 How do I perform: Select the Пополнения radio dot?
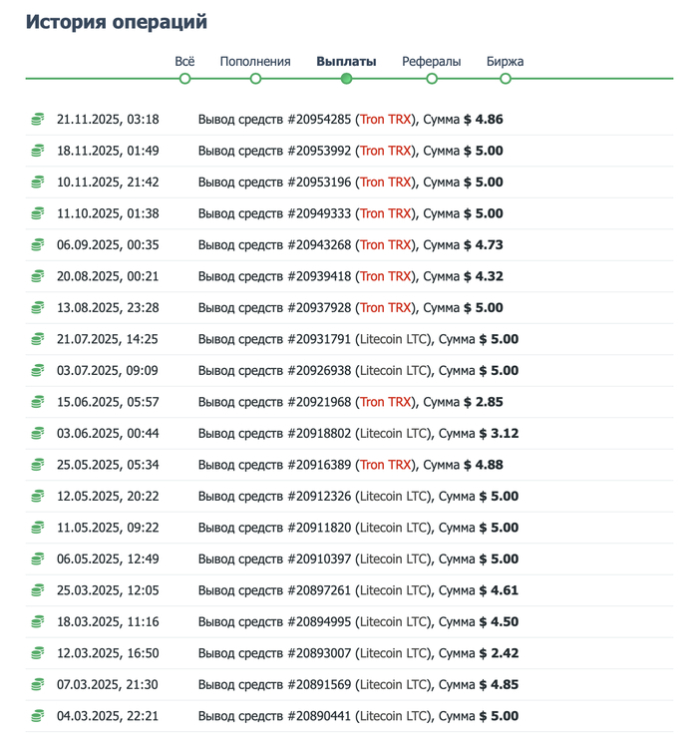point(255,78)
